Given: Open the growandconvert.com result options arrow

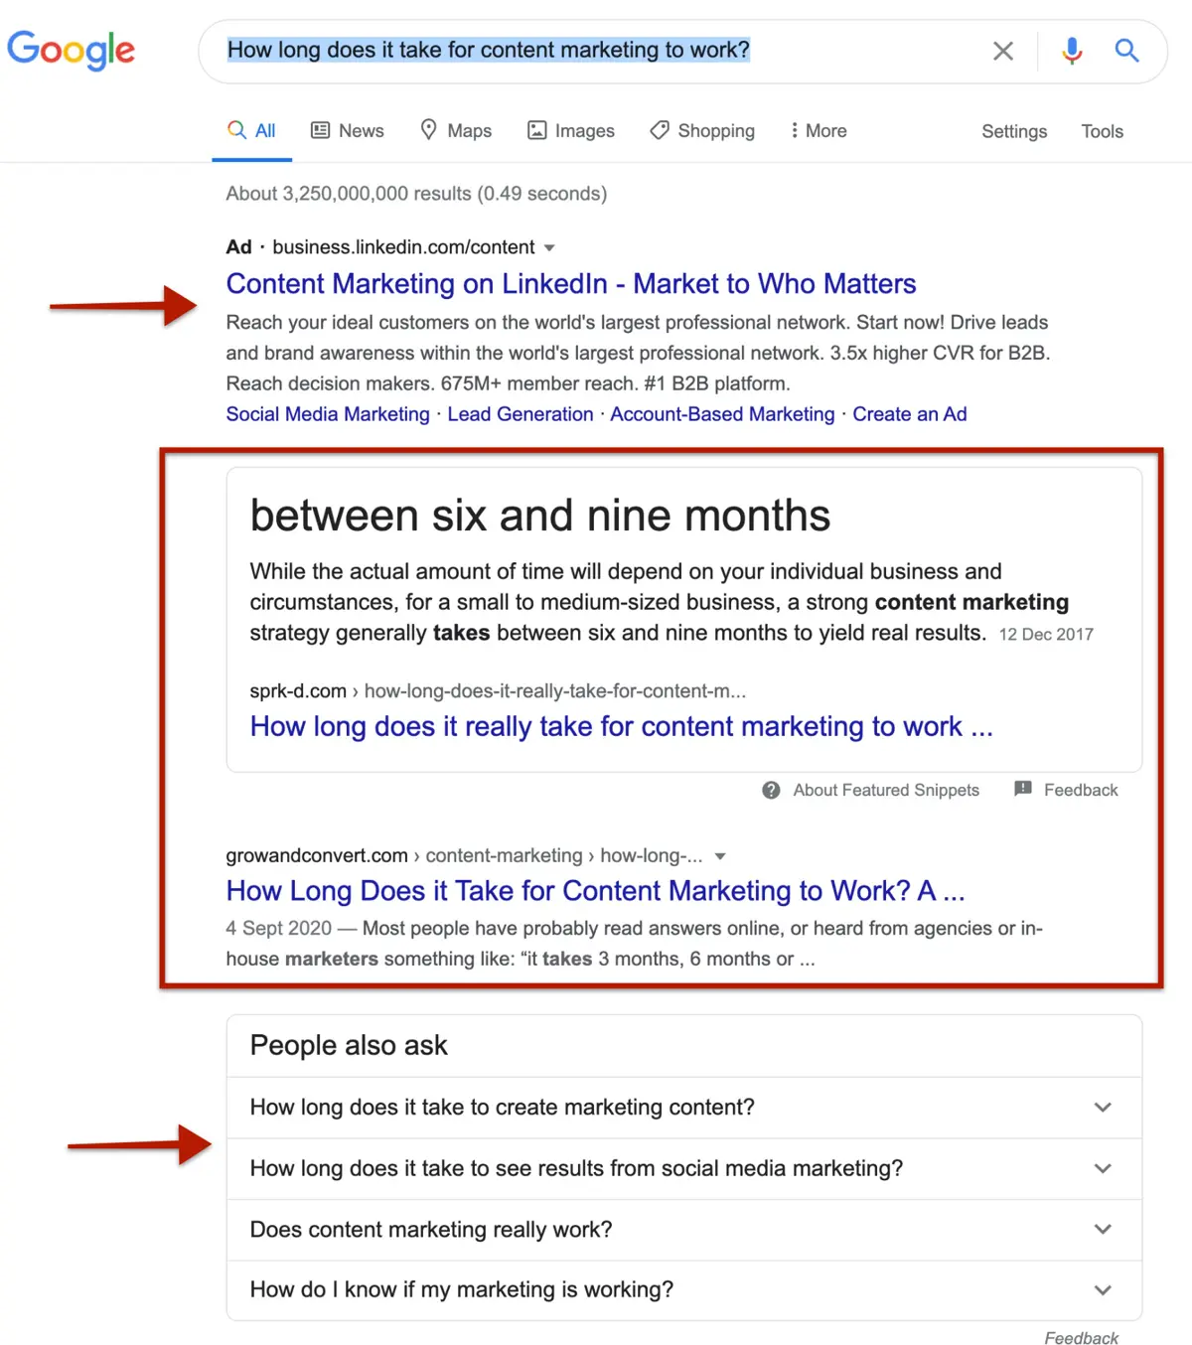Looking at the screenshot, I should 720,856.
